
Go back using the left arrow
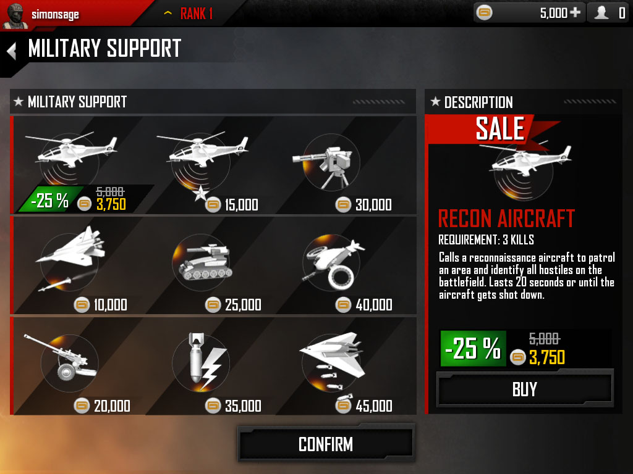[x=12, y=51]
